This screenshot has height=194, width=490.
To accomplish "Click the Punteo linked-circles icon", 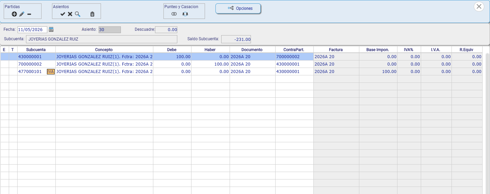I will tap(174, 14).
